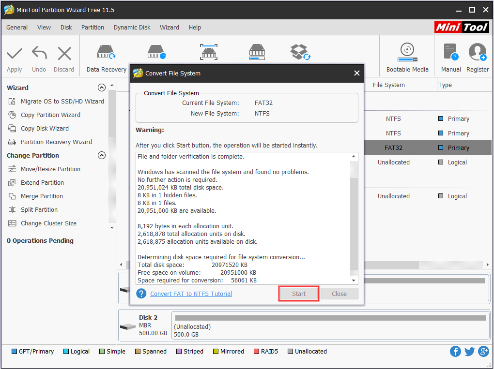The height and width of the screenshot is (369, 494).
Task: Open Data Recovery tool
Action: coord(106,59)
